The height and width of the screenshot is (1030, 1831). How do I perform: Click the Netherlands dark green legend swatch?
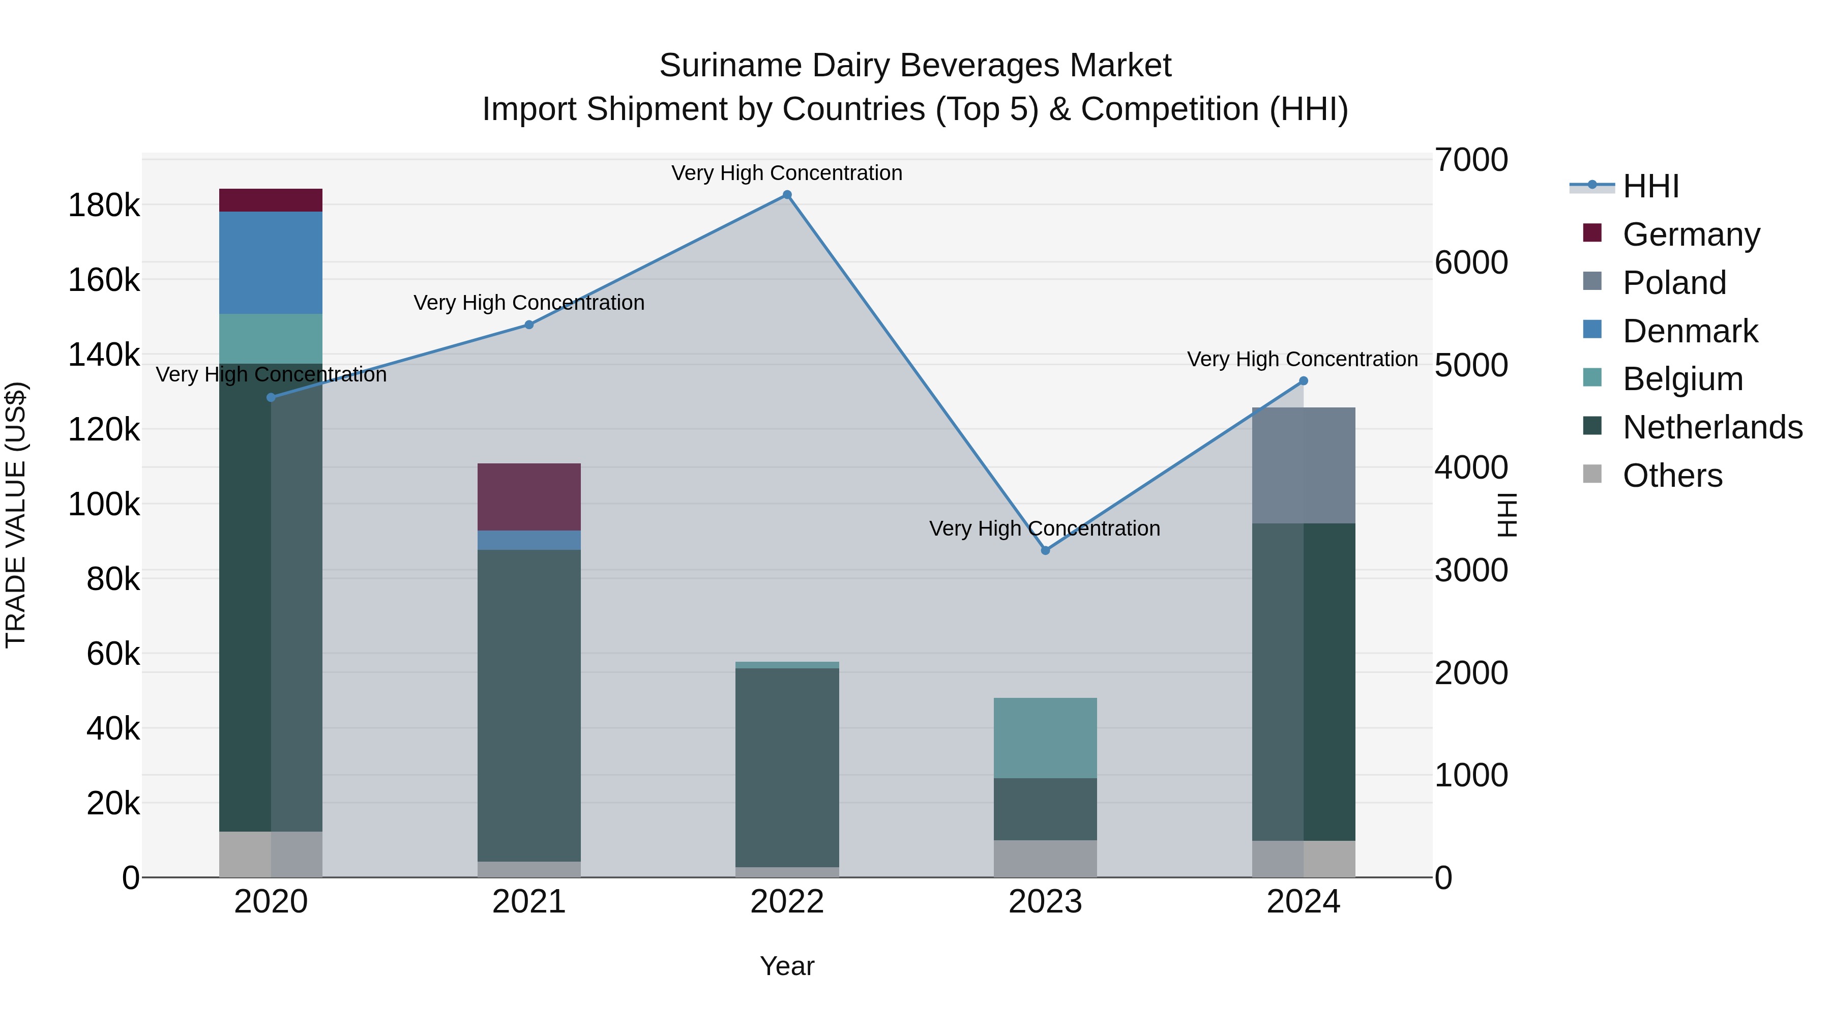pyautogui.click(x=1592, y=426)
